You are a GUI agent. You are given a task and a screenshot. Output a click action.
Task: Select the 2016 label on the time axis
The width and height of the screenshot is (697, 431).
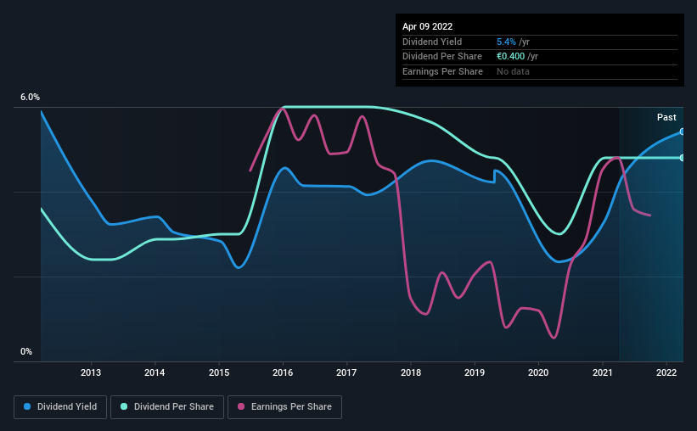pyautogui.click(x=283, y=372)
